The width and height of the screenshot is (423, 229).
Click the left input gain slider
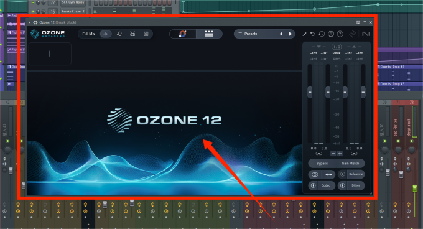click(x=310, y=92)
